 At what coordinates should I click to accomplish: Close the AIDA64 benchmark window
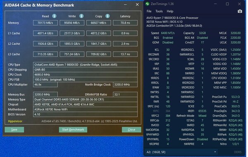[x=137, y=5]
